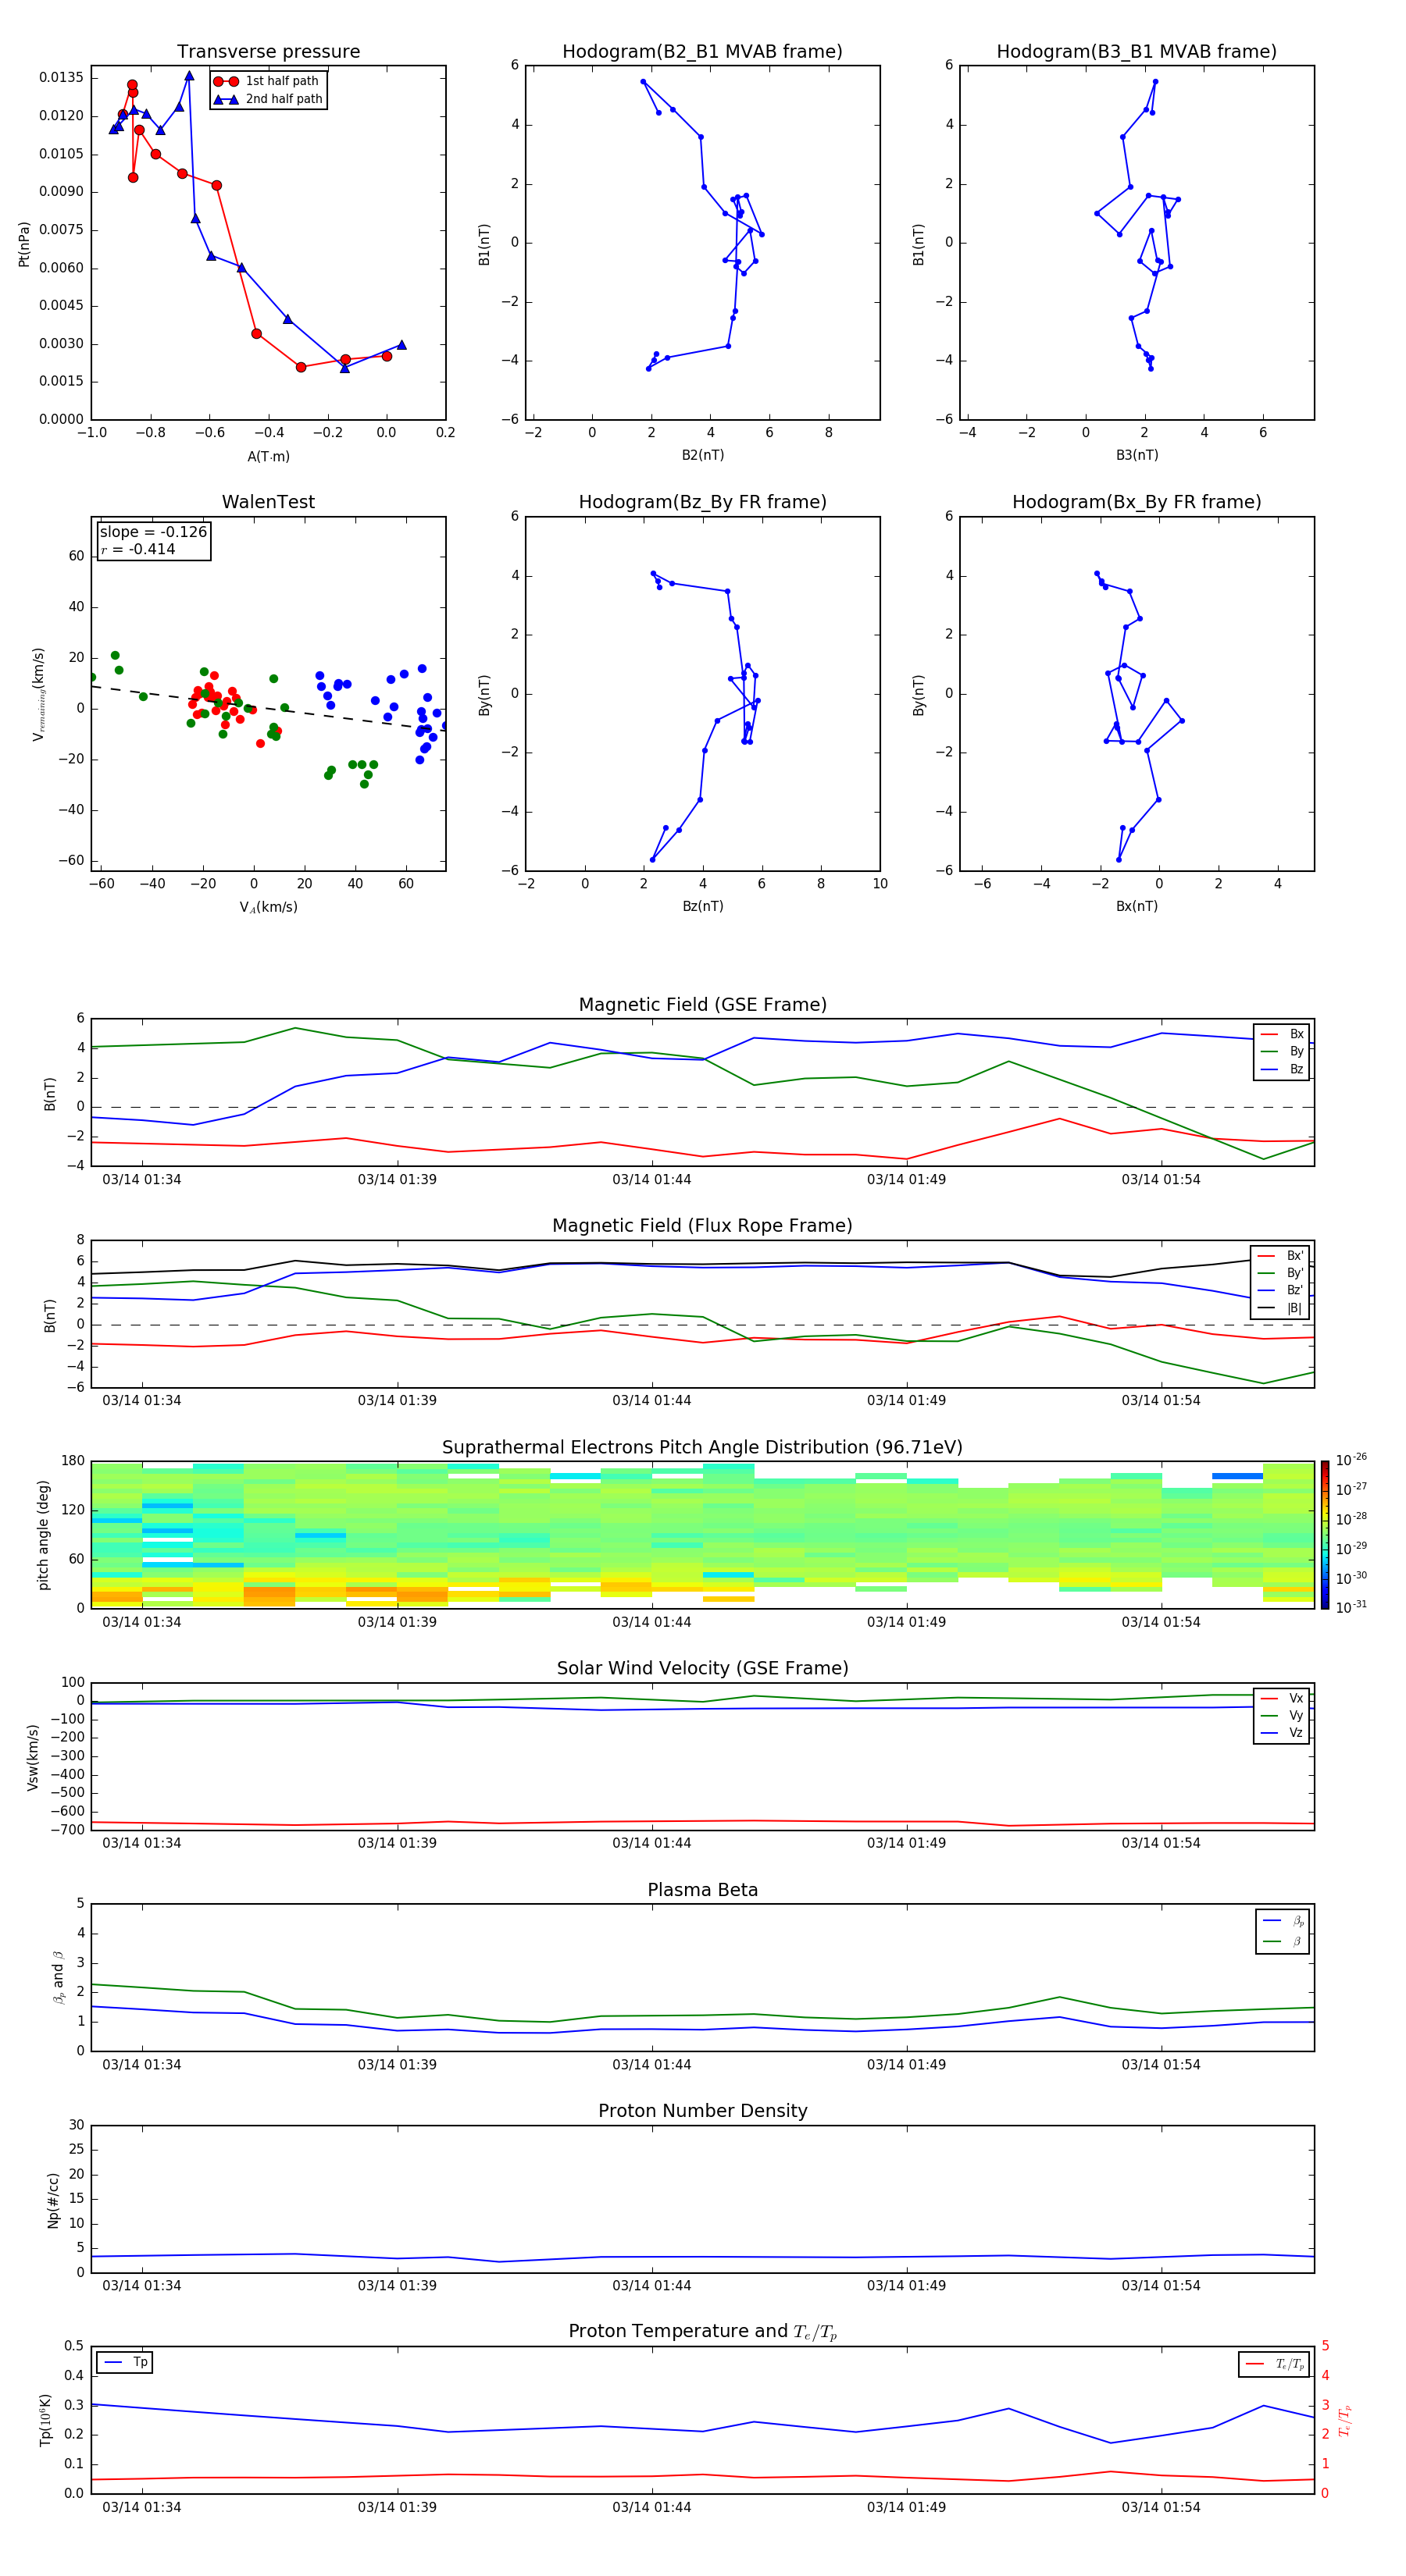Click the "Plasma Beta" plot title
This screenshot has width=1406, height=2576.
click(x=702, y=1890)
